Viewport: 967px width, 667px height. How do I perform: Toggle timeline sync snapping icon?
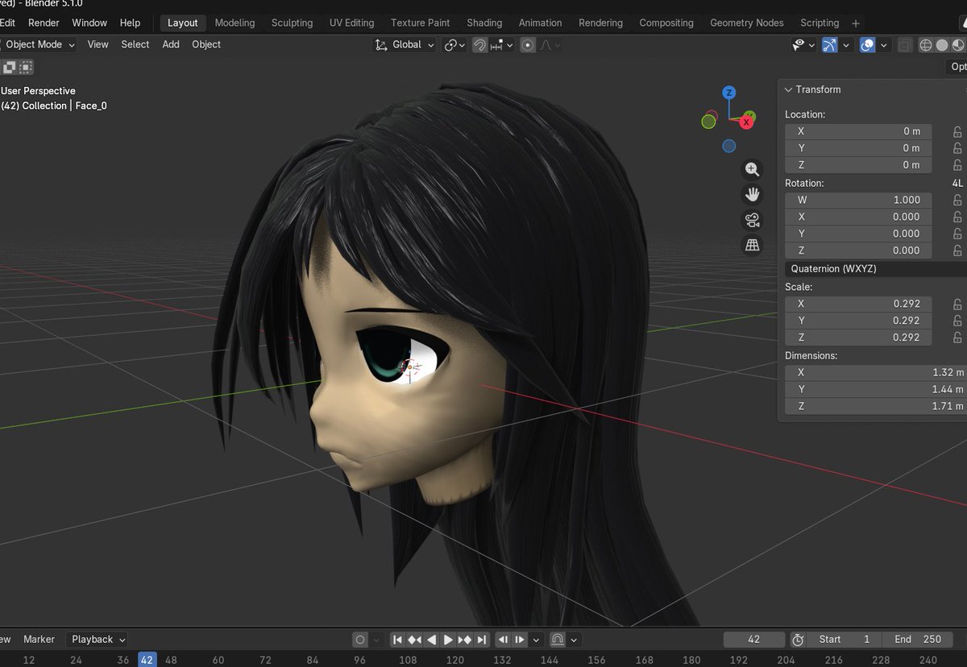coord(558,640)
